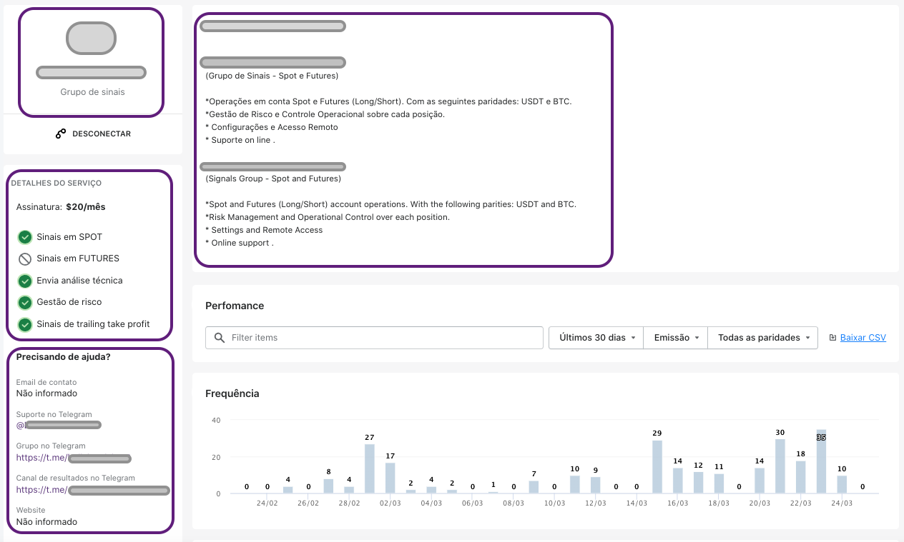The width and height of the screenshot is (904, 542).
Task: Click the * Suporte on line . line
Action: coord(240,140)
